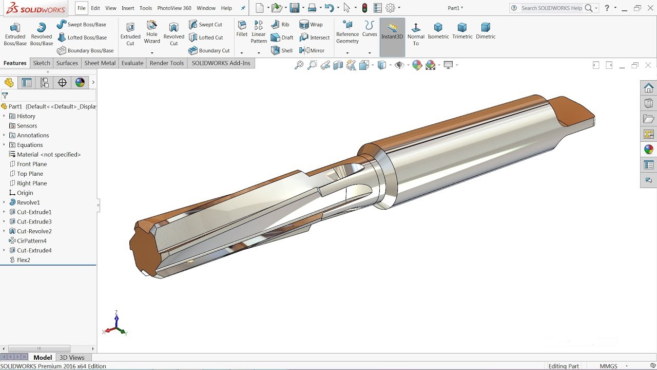Open the Design Library task pane tab
Image resolution: width=657 pixels, height=370 pixels.
tap(649, 103)
